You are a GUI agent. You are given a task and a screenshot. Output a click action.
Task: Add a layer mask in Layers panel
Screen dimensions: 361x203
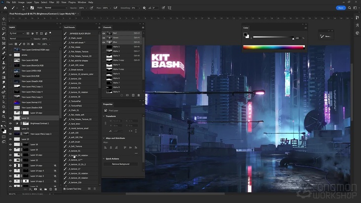[x=36, y=189]
